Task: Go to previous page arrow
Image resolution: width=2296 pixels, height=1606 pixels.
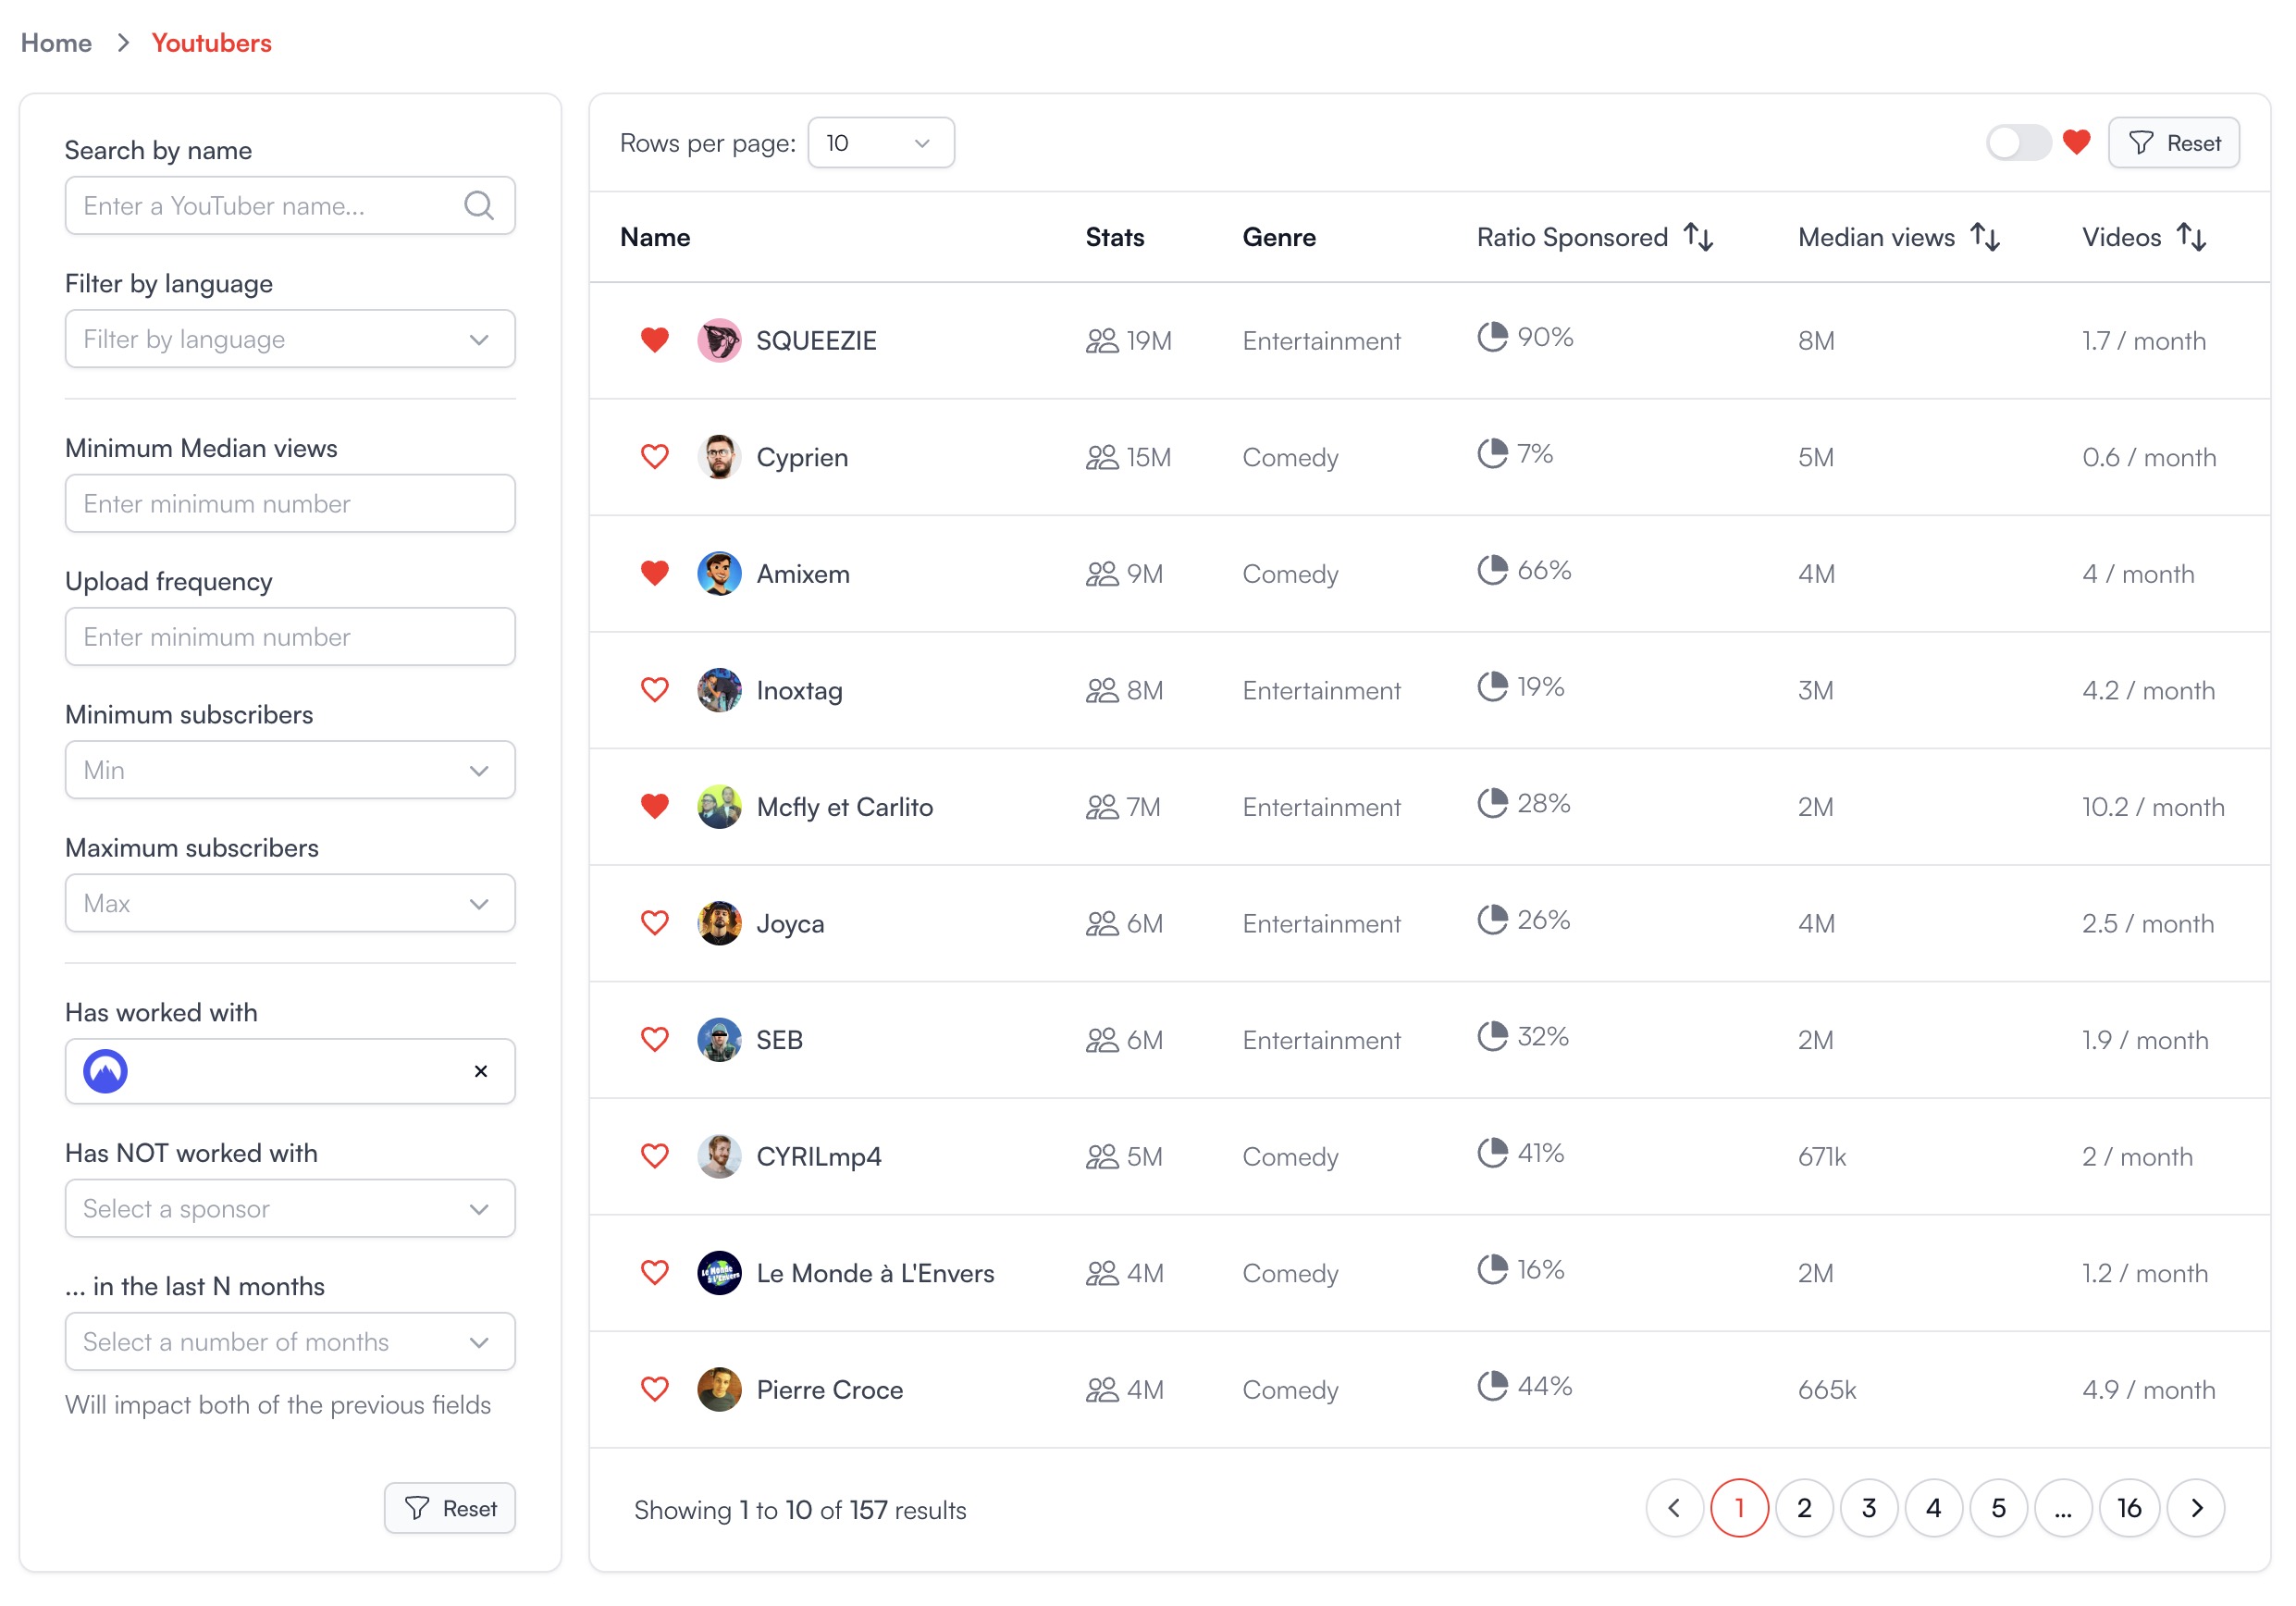Action: [x=1674, y=1508]
